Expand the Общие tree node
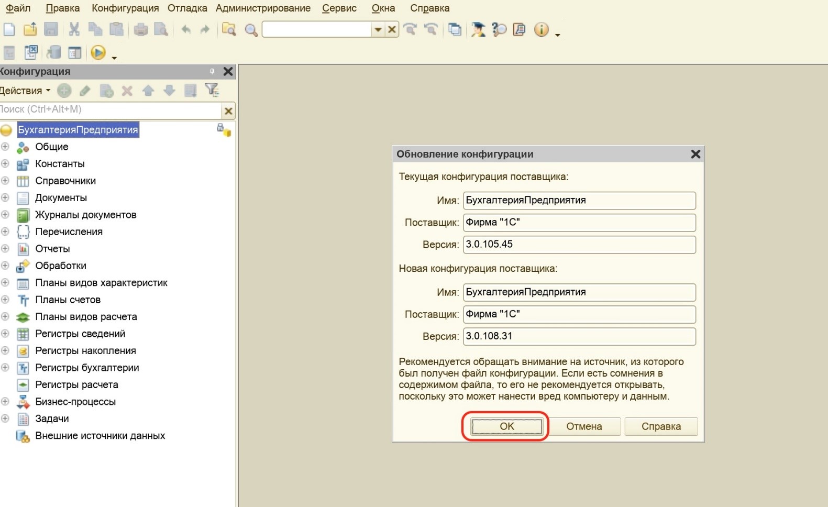 [5, 147]
